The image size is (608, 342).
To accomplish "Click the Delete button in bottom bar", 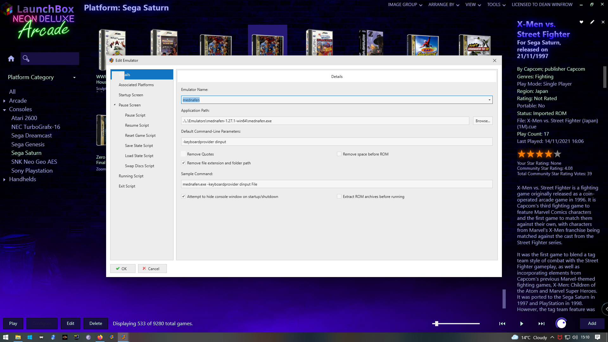I will click(96, 323).
